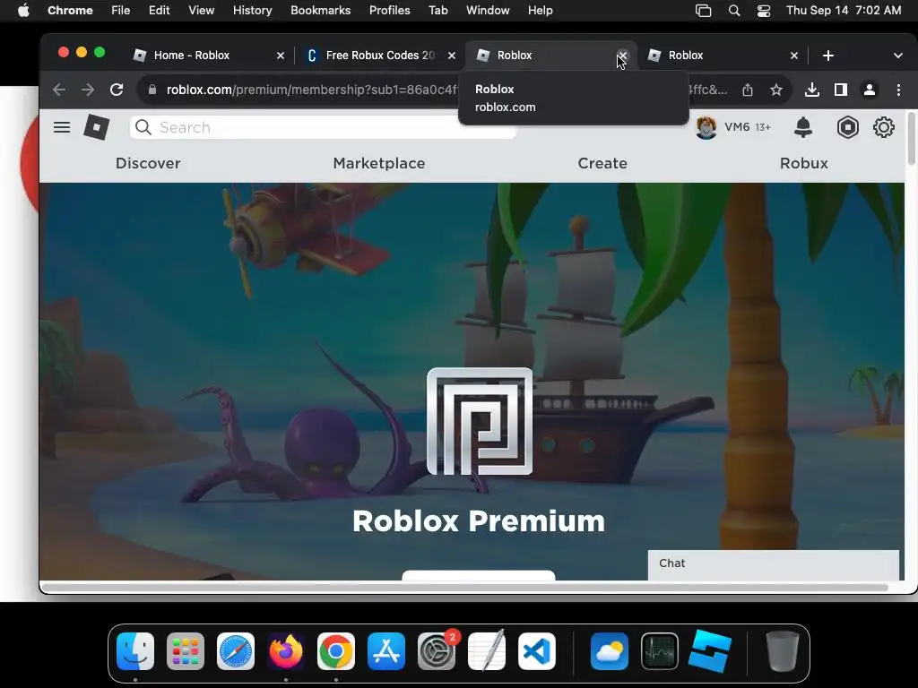Screen dimensions: 918x688
Task: Click the VM6 avatar picture
Action: pyautogui.click(x=706, y=127)
